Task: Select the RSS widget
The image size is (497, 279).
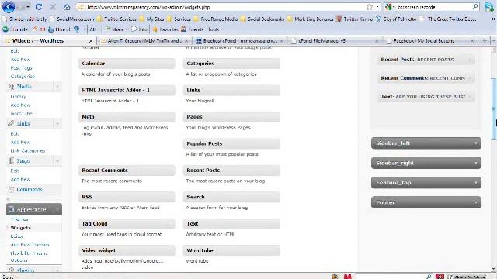Action: point(127,197)
